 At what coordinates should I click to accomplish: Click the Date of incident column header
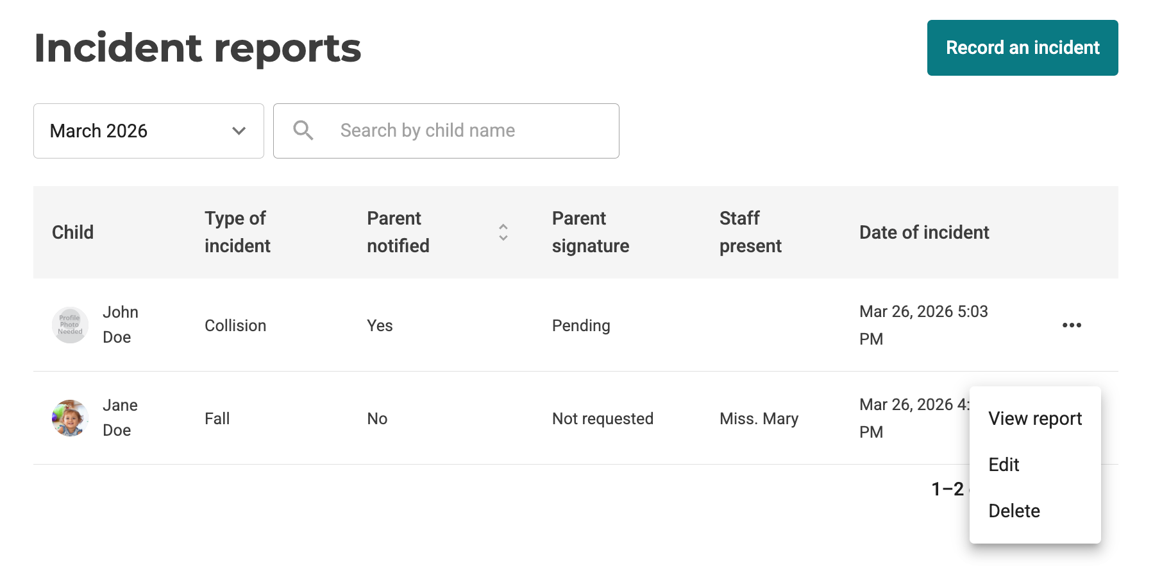point(924,232)
